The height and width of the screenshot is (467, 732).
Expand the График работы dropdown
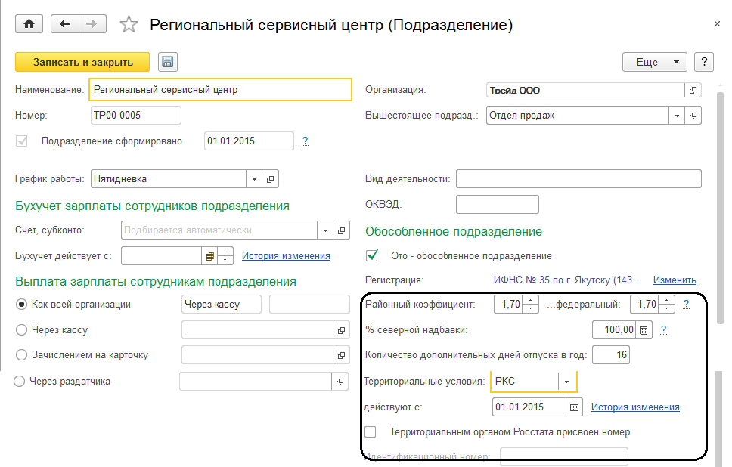254,179
